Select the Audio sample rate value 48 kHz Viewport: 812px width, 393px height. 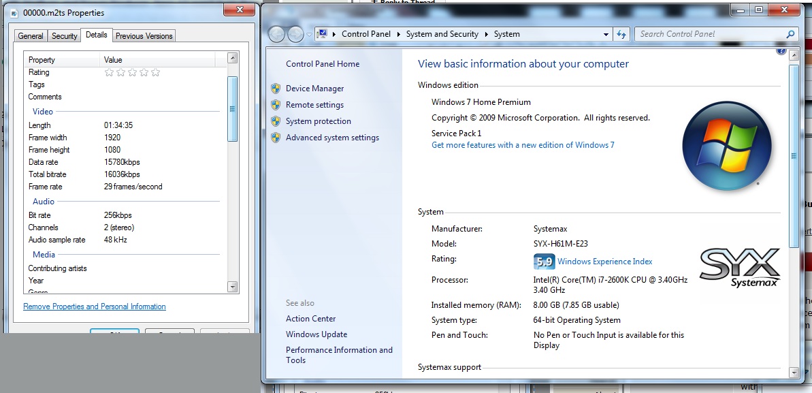(116, 240)
